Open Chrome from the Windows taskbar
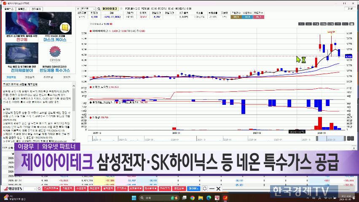This screenshot has height=202, width=359. point(192,197)
